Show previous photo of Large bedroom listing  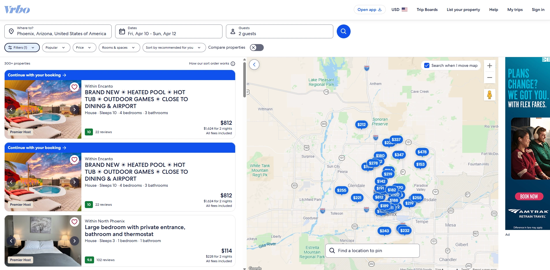11,241
